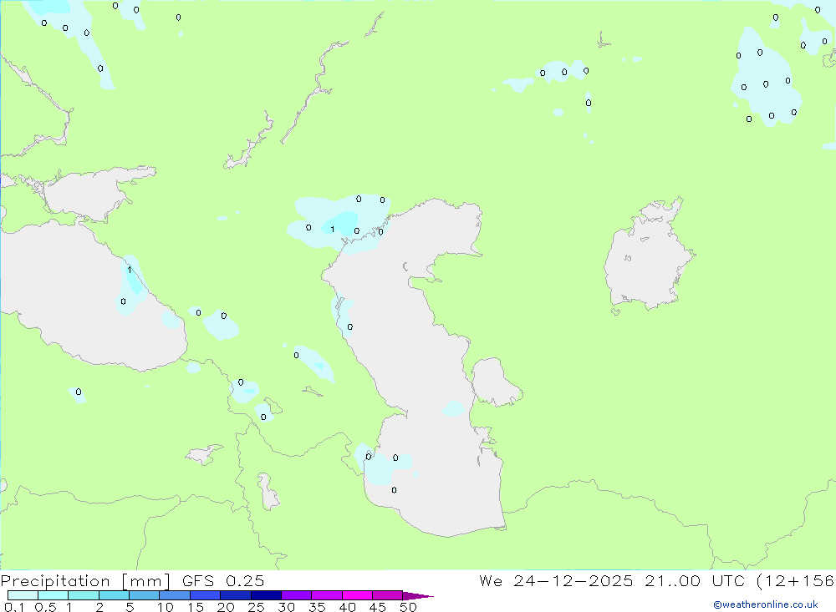Pick the legend swatch between 1 and 2
The width and height of the screenshot is (836, 612).
coord(84,595)
